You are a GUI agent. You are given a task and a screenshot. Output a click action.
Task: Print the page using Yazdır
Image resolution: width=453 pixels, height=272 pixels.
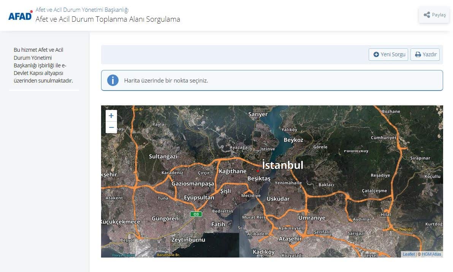coord(425,54)
